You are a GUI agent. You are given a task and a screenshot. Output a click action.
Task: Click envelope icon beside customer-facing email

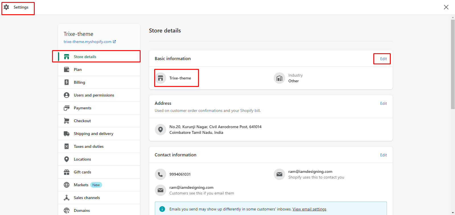click(x=160, y=190)
